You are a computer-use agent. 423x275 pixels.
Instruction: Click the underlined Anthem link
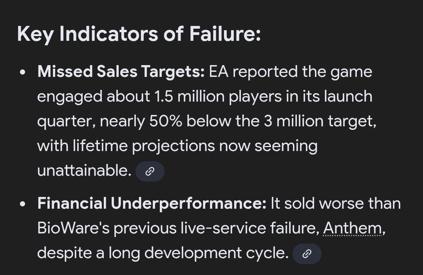[352, 228]
